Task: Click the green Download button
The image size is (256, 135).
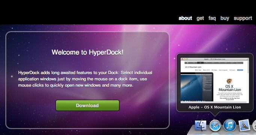Action: pyautogui.click(x=87, y=105)
